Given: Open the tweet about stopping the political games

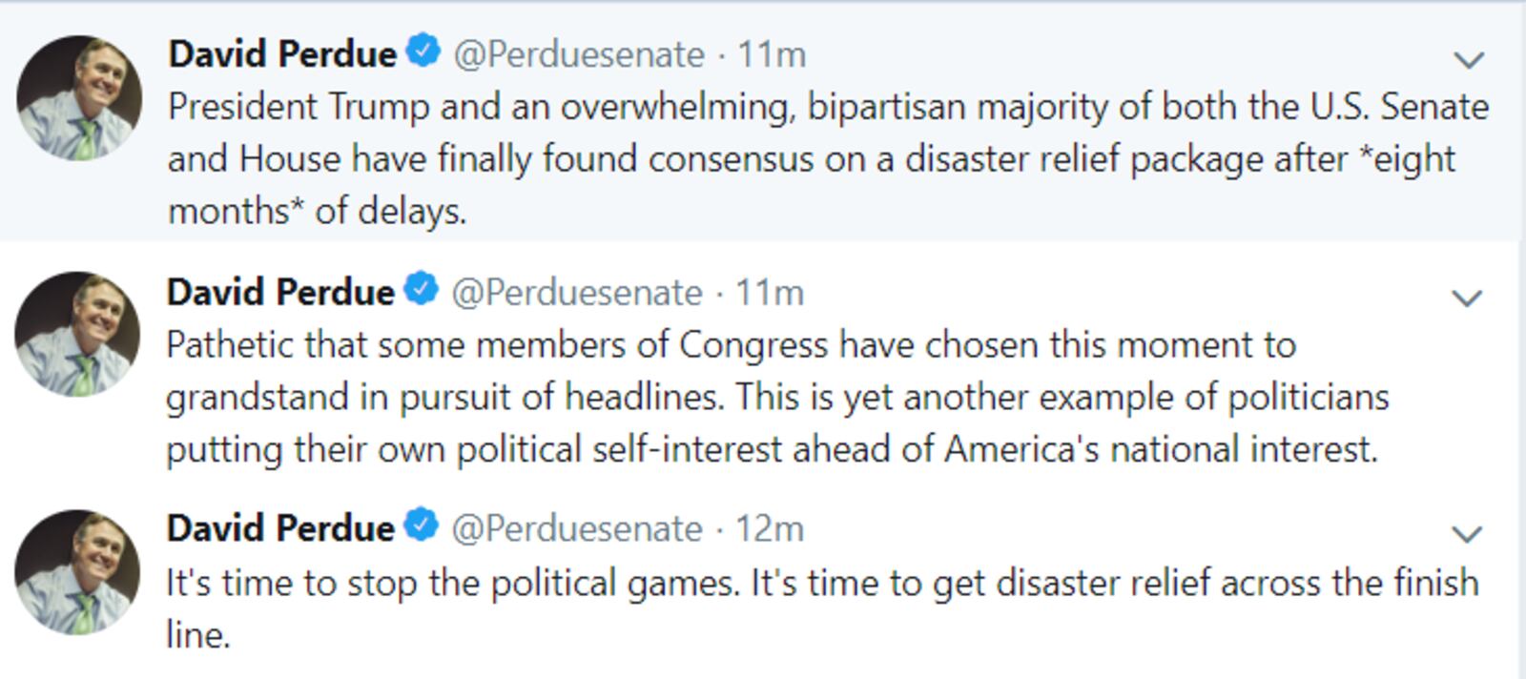Looking at the screenshot, I should (x=822, y=607).
